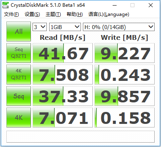Click the 4K read result 7.071

click(63, 118)
